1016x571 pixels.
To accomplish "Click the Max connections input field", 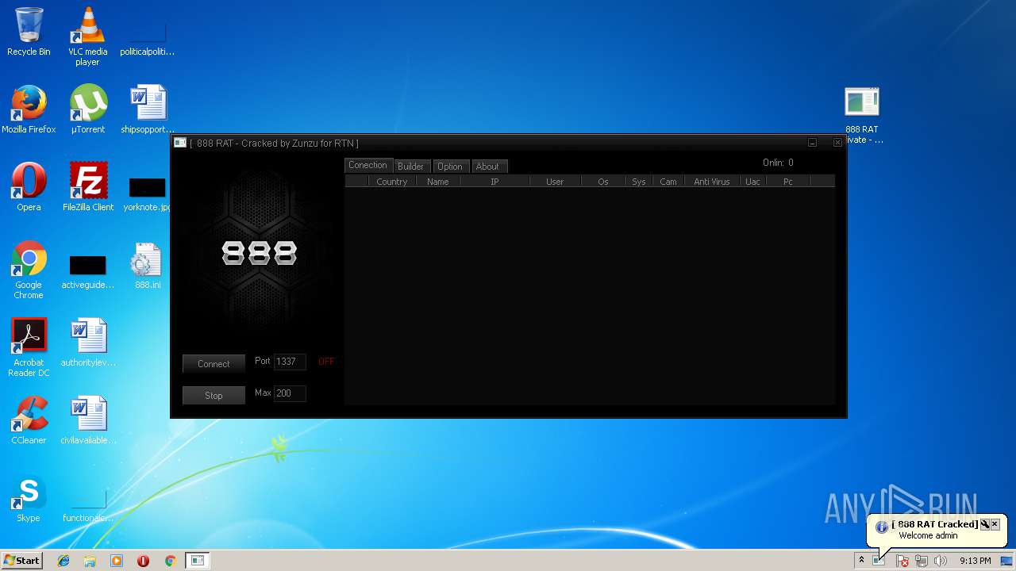I will coord(290,393).
